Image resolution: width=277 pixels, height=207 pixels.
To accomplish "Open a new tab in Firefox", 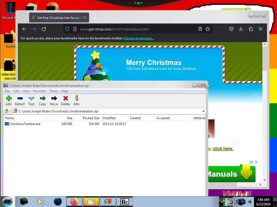I will tap(95, 18).
